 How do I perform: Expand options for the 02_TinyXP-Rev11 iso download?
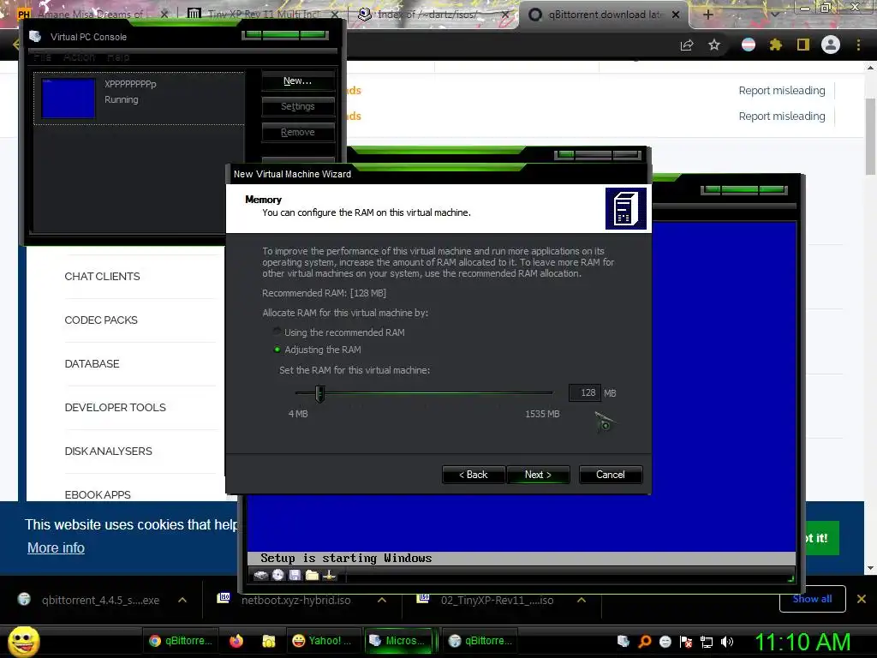coord(582,600)
